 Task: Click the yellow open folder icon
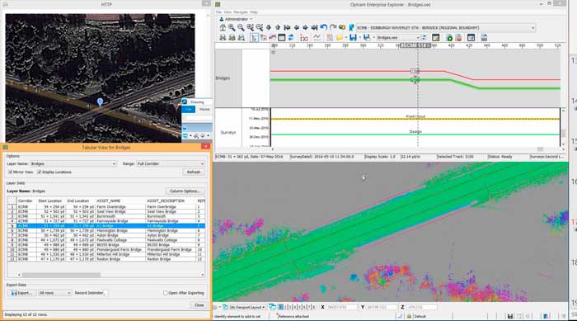pyautogui.click(x=340, y=38)
